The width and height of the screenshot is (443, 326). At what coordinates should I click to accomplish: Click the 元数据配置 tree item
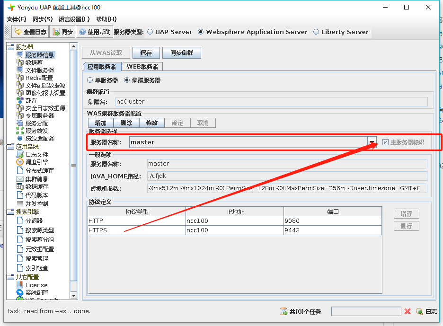(x=40, y=249)
